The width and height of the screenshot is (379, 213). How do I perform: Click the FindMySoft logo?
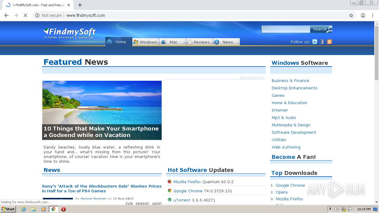point(69,33)
